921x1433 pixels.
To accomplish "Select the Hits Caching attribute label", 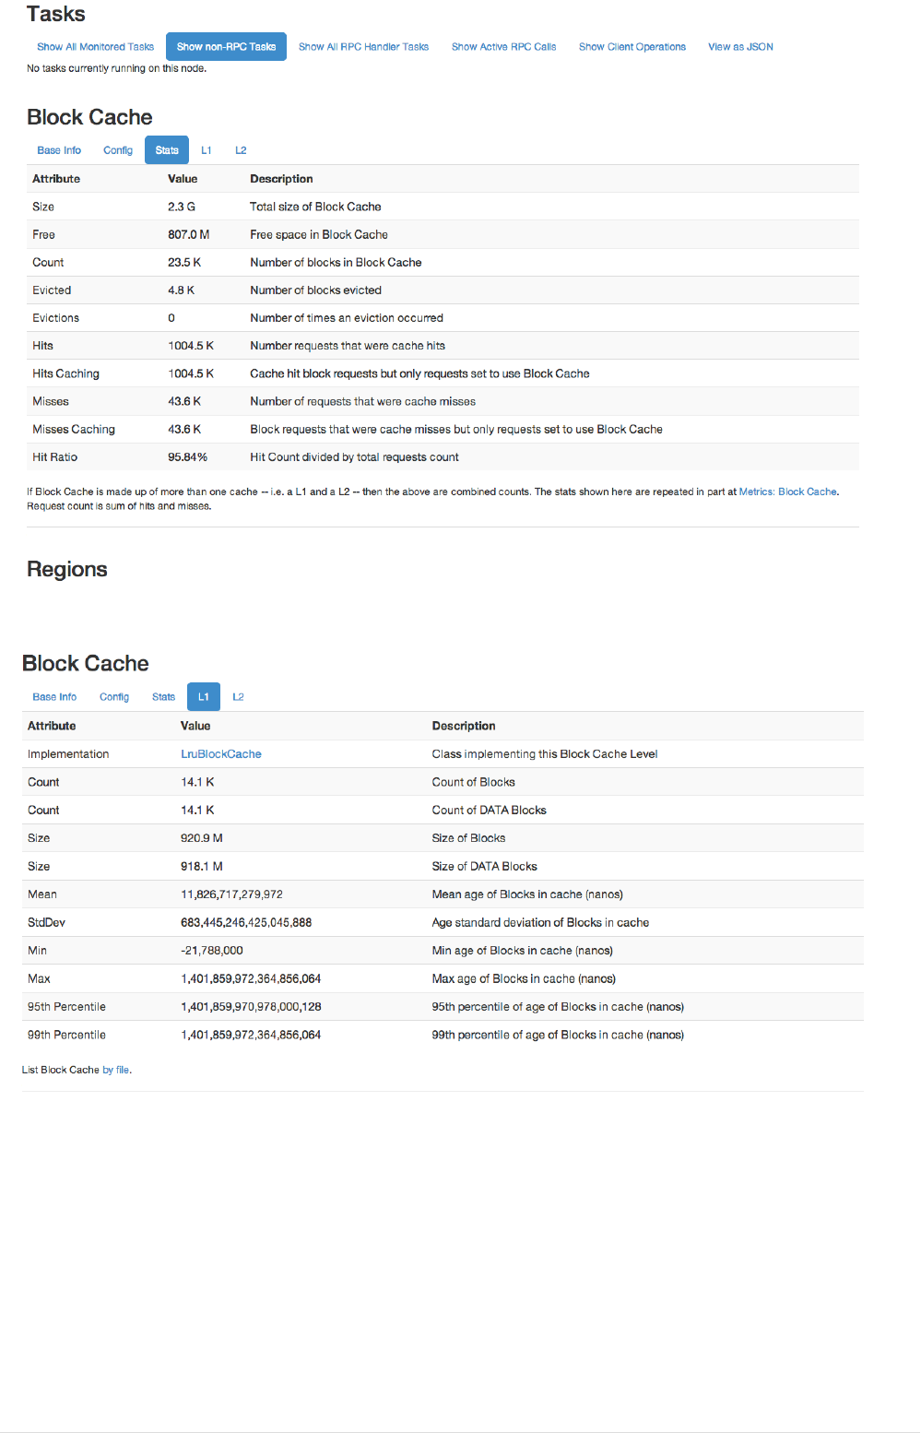I will pos(65,373).
